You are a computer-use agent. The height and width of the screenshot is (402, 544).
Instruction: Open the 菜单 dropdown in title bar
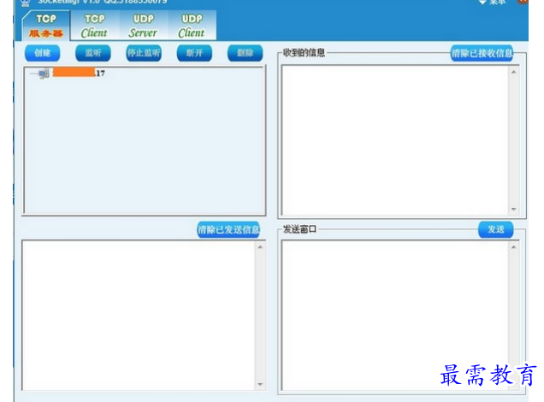(x=493, y=2)
